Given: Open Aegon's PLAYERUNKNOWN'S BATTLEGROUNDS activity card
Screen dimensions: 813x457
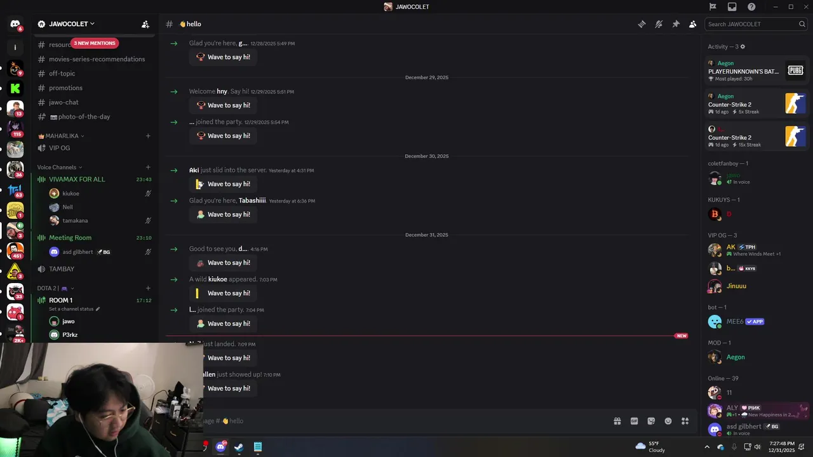Looking at the screenshot, I should 757,70.
